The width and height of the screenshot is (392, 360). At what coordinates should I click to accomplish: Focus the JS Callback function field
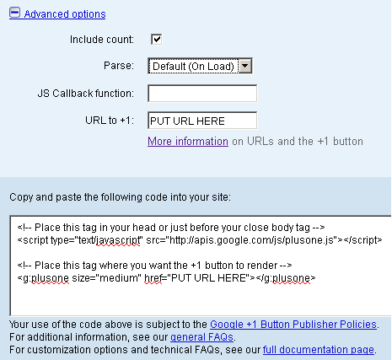pyautogui.click(x=202, y=94)
